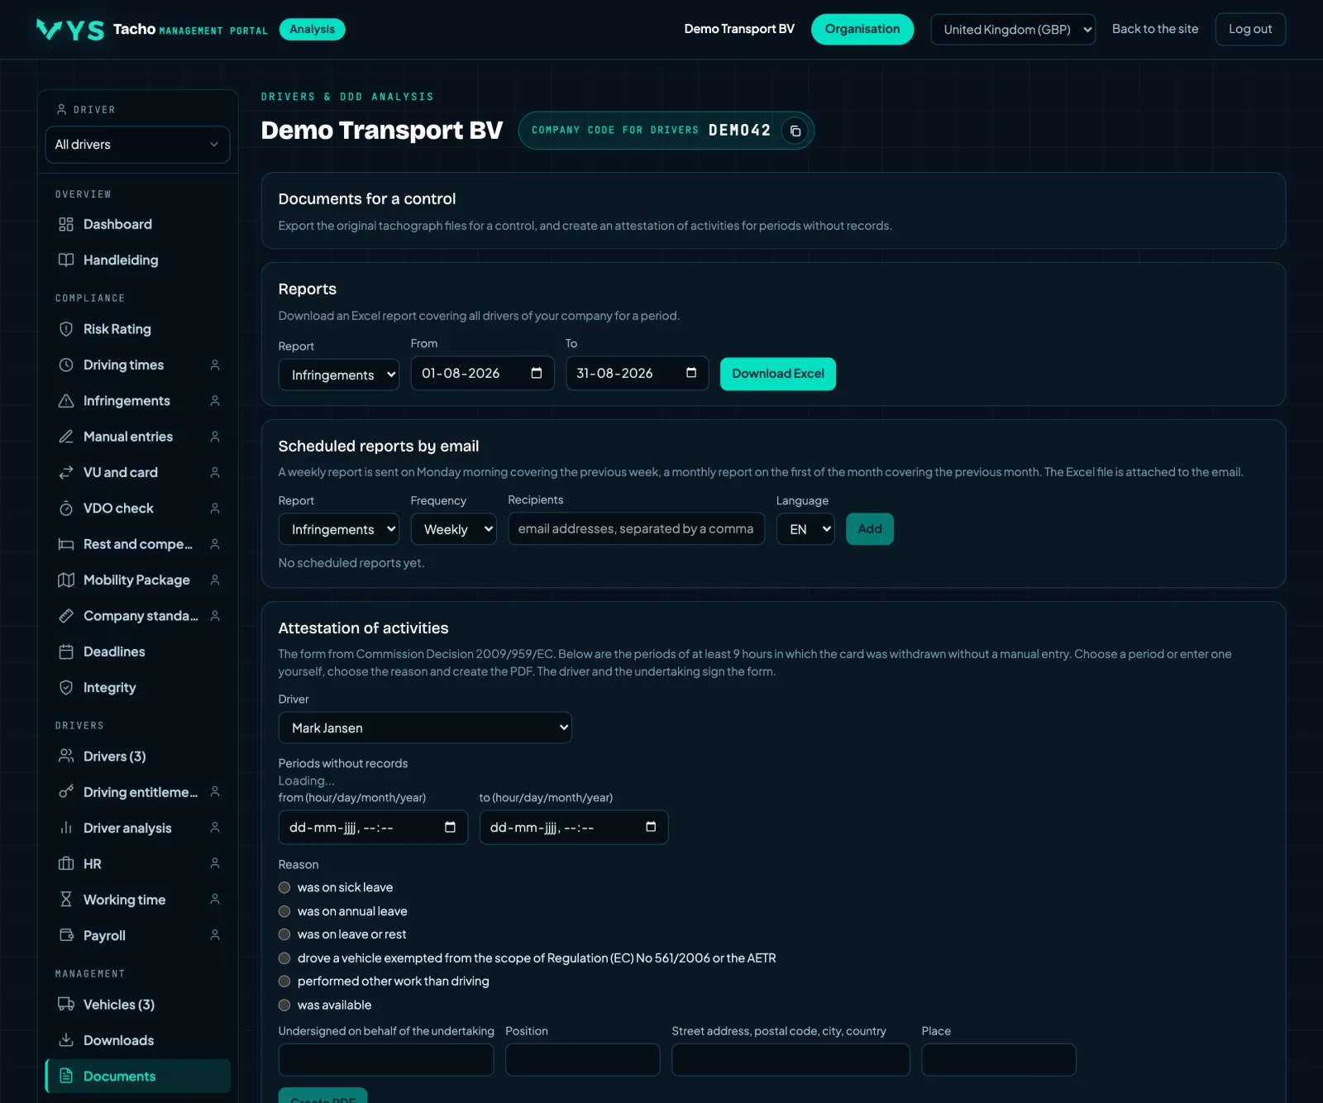Open Payroll in the sidebar
The height and width of the screenshot is (1103, 1323).
(x=137, y=935)
